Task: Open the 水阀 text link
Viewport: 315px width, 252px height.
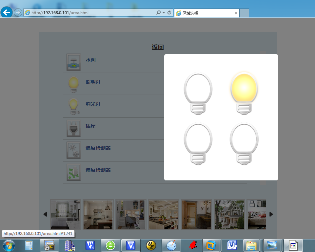Action: pos(90,60)
